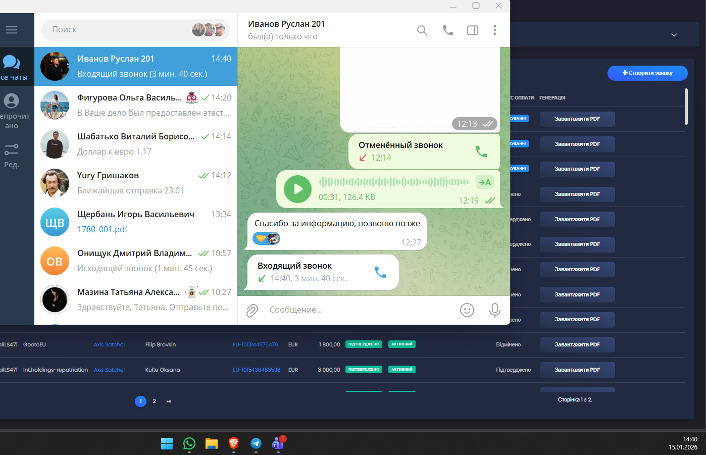This screenshot has width=706, height=455.
Task: Record a voice message with the microphone
Action: (x=495, y=310)
